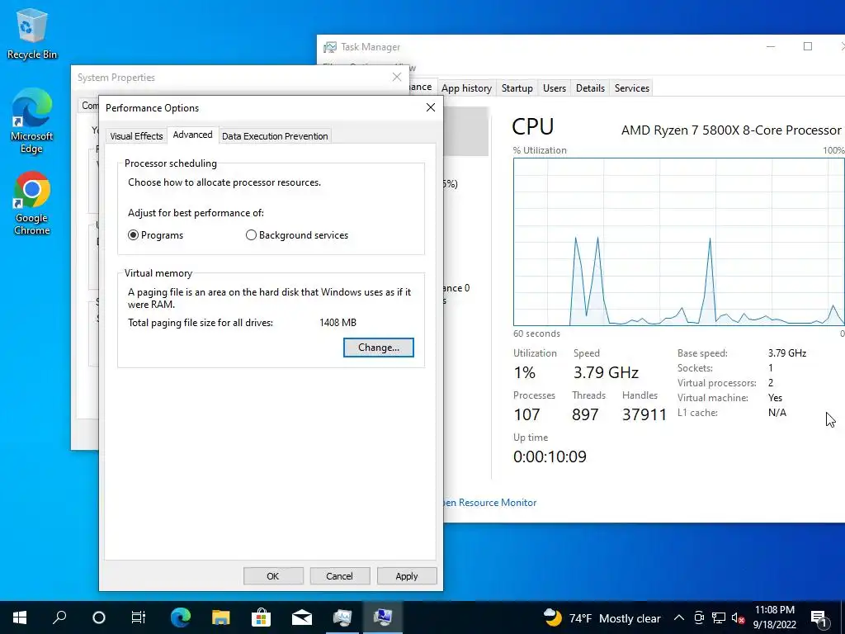This screenshot has width=845, height=634.
Task: Click the Windows Start button
Action: point(20,617)
